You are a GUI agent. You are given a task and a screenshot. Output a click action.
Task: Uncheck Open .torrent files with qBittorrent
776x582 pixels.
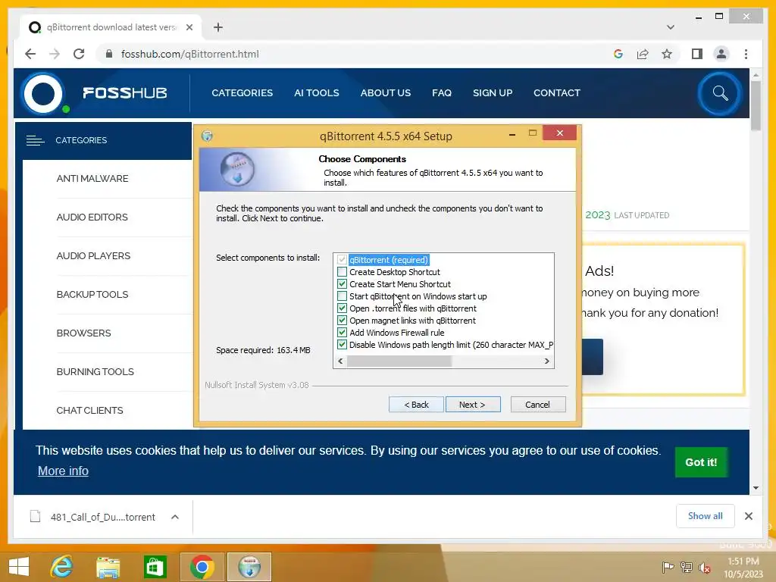342,308
